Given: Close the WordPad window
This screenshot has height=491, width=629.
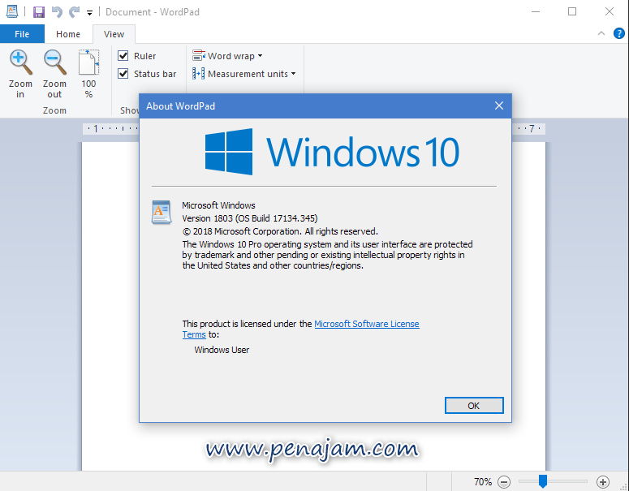Looking at the screenshot, I should (x=610, y=11).
